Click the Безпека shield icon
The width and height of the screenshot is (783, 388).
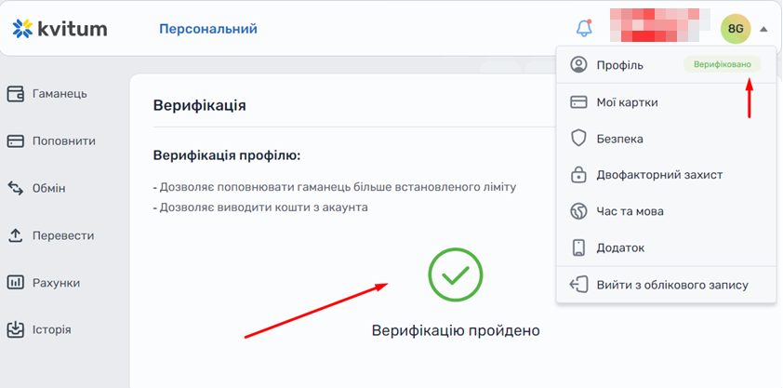pyautogui.click(x=578, y=139)
